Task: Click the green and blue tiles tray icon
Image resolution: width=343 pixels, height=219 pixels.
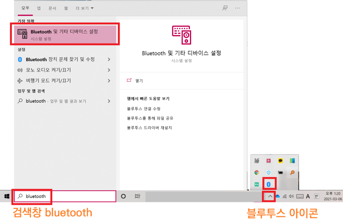Action: pos(292,161)
